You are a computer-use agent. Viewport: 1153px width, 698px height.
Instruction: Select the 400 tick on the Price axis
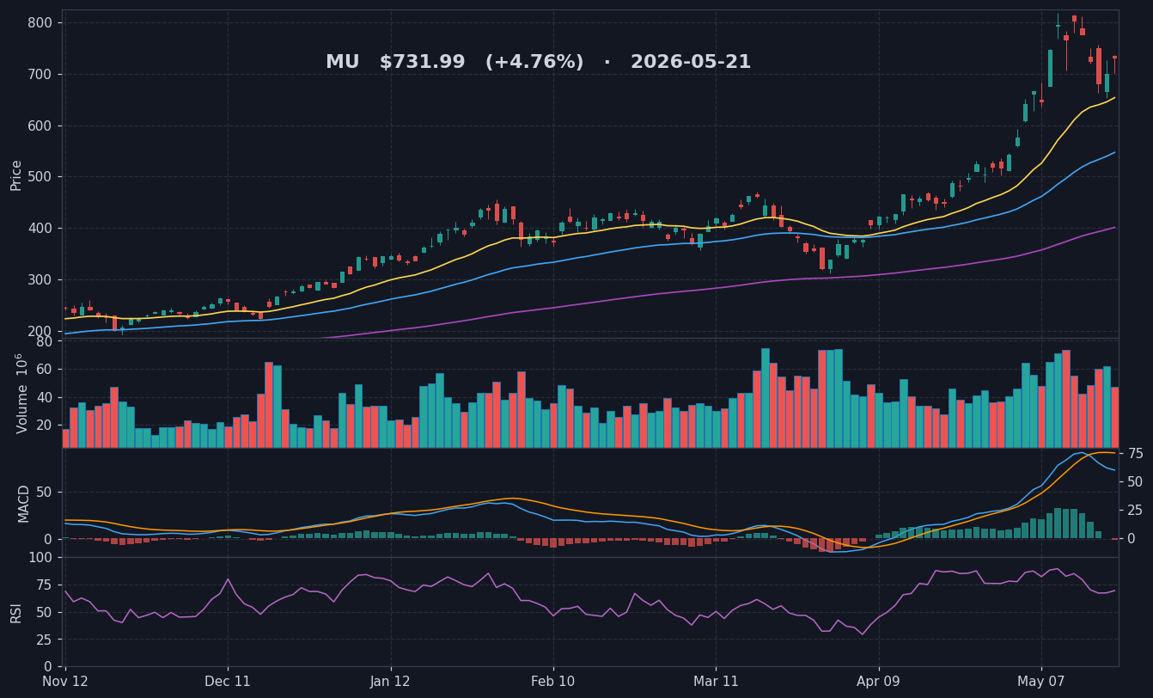click(40, 229)
